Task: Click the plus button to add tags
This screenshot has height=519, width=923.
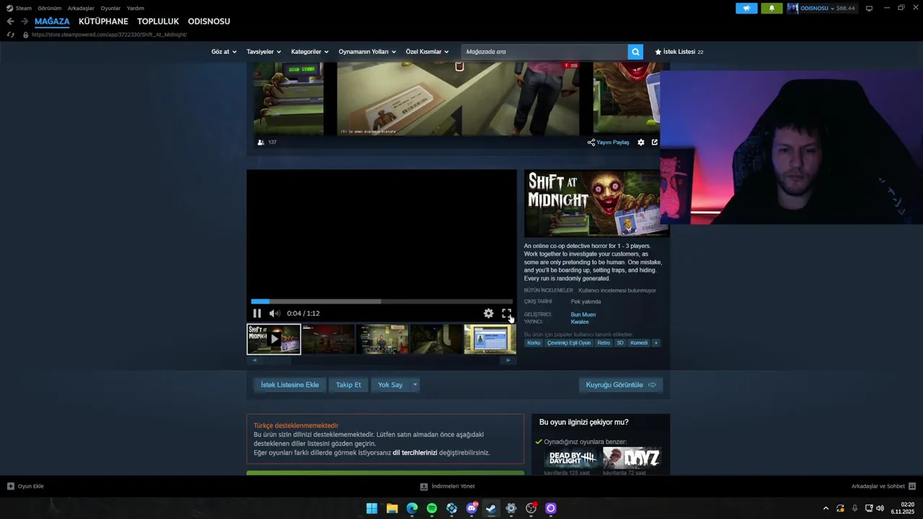Action: [655, 343]
